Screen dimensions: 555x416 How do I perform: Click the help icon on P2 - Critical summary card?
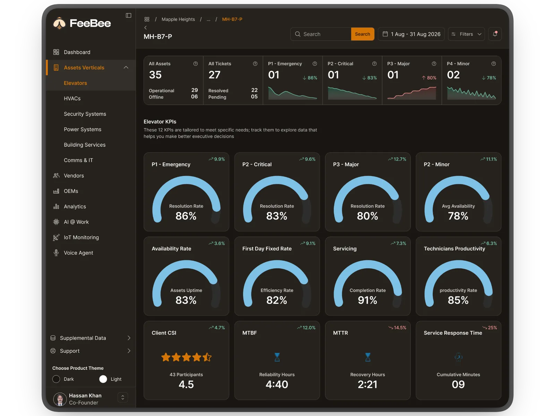click(374, 64)
